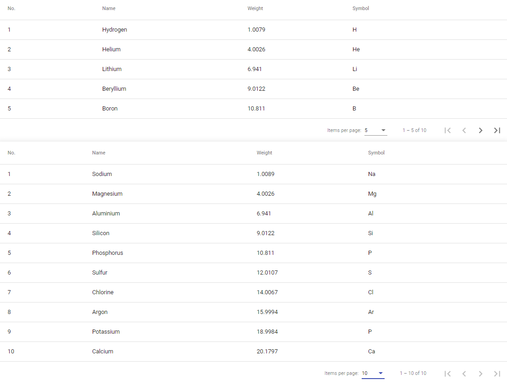
Task: Click the Name column header in top table
Action: pyautogui.click(x=109, y=8)
